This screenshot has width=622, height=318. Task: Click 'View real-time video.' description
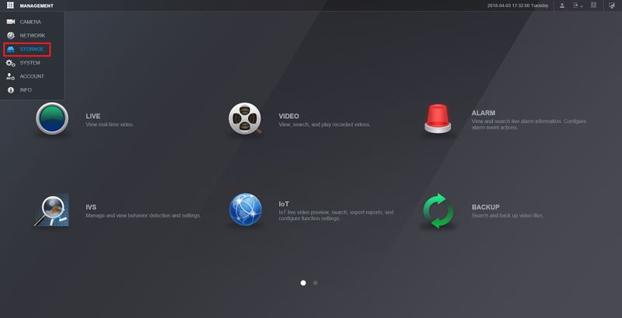tap(110, 124)
